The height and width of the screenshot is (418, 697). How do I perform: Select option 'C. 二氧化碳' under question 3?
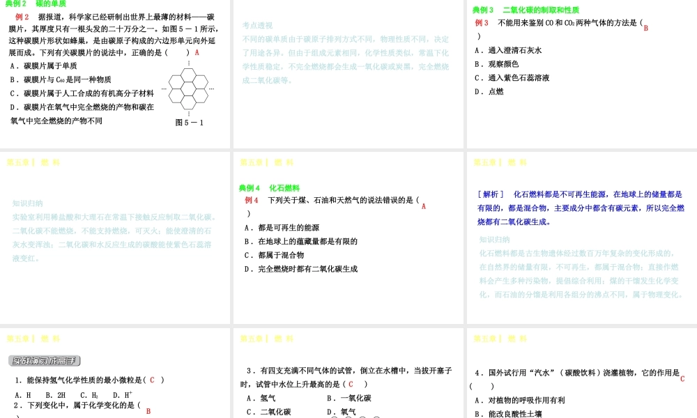pos(269,412)
